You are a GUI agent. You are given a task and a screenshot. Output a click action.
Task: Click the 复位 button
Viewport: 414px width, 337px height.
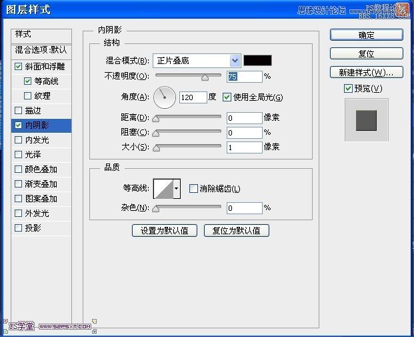click(x=367, y=53)
